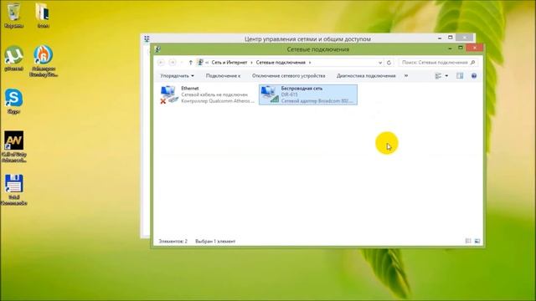
Task: Minimize the Сетевые подключения window
Action: coord(450,48)
